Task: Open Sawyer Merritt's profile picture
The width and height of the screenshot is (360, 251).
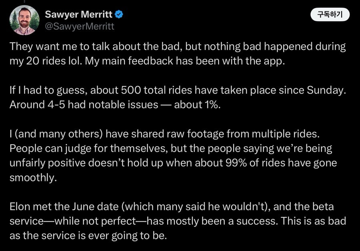Action: pyautogui.click(x=24, y=20)
